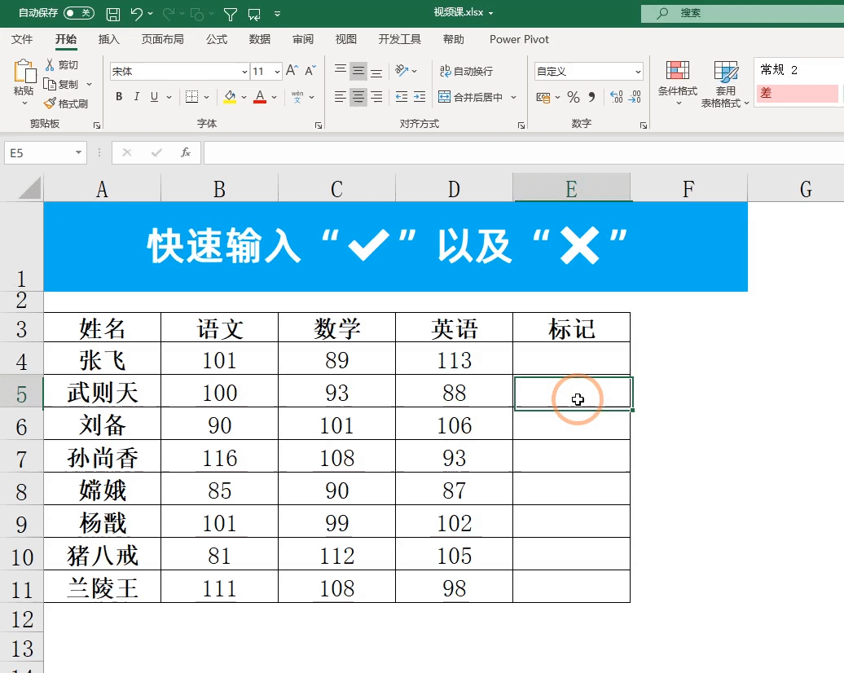Click align right icon
844x673 pixels.
tap(376, 97)
